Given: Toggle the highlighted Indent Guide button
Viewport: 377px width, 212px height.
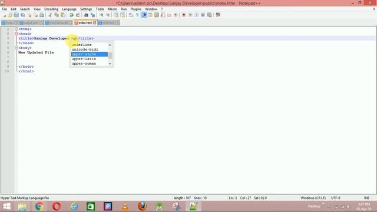Looking at the screenshot, I should click(144, 15).
